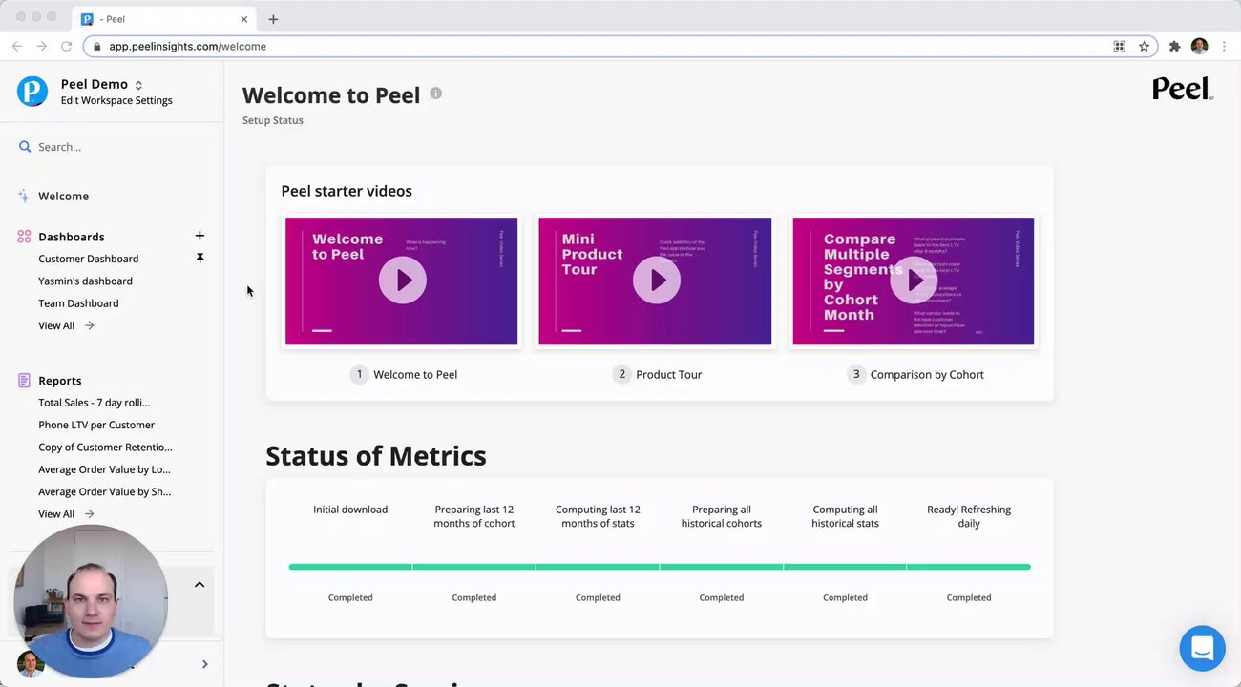Image resolution: width=1241 pixels, height=687 pixels.
Task: Open the Peel Demo workspace switcher arrows
Action: 138,85
